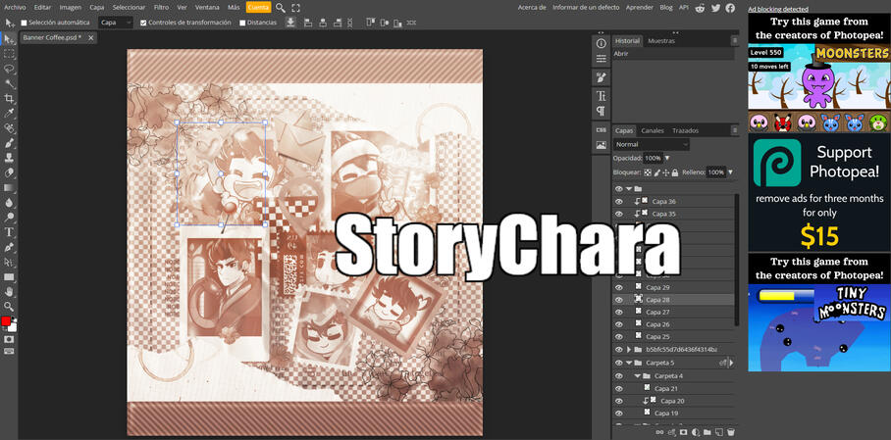Expand the b5bfc55d7d6436f4314bz folder
891x440 pixels.
629,349
